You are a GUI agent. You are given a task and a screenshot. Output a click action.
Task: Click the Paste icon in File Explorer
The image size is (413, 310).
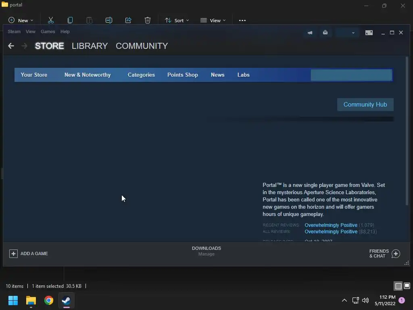tap(90, 20)
